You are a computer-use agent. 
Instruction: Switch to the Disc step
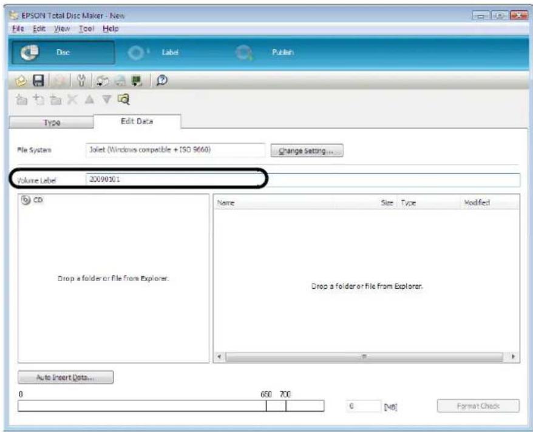63,53
